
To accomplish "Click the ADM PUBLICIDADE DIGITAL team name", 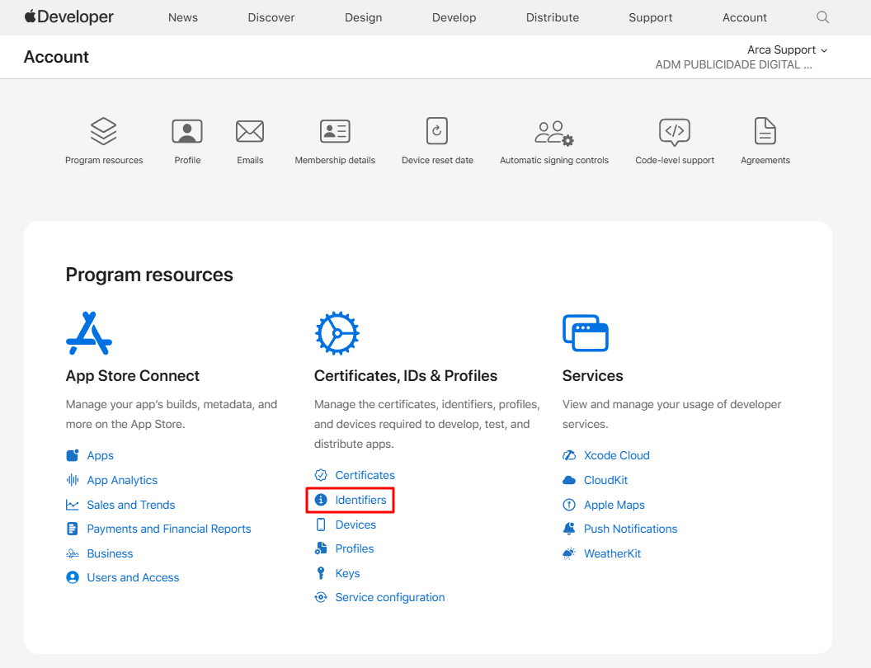I will [x=733, y=64].
